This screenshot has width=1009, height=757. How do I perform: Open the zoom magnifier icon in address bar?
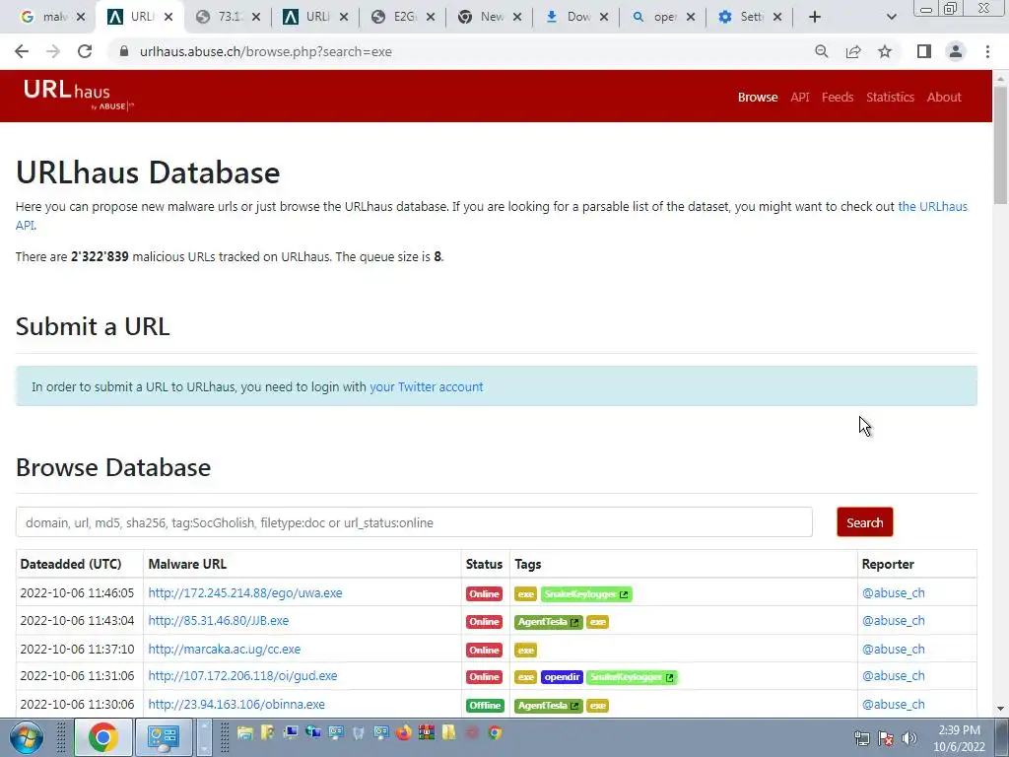(x=821, y=51)
